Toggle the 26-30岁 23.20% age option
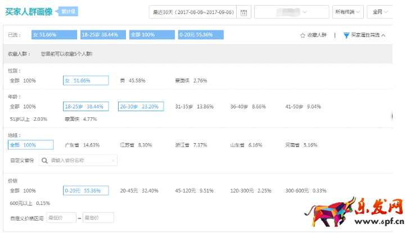The image size is (410, 233). pyautogui.click(x=141, y=106)
